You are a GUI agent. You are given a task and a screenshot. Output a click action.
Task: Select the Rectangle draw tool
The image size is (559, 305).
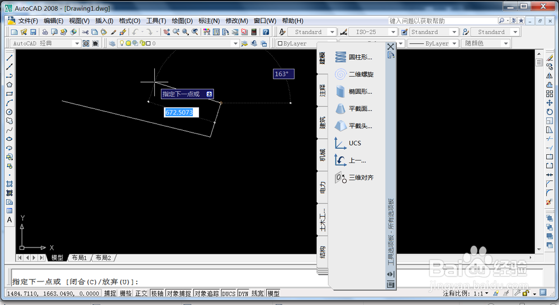click(10, 94)
